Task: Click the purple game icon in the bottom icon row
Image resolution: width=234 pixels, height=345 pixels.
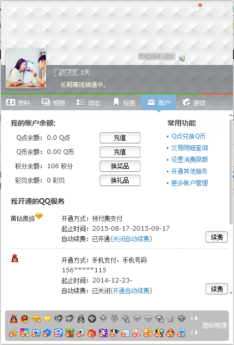Action: (103, 333)
